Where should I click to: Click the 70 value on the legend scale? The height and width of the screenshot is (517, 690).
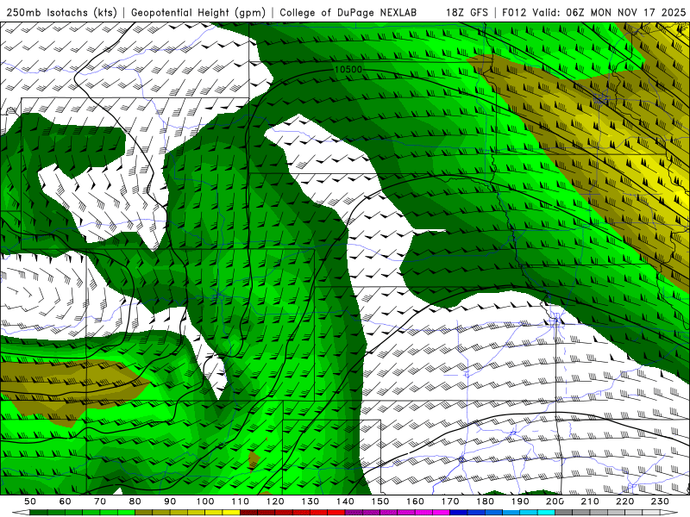tap(100, 501)
